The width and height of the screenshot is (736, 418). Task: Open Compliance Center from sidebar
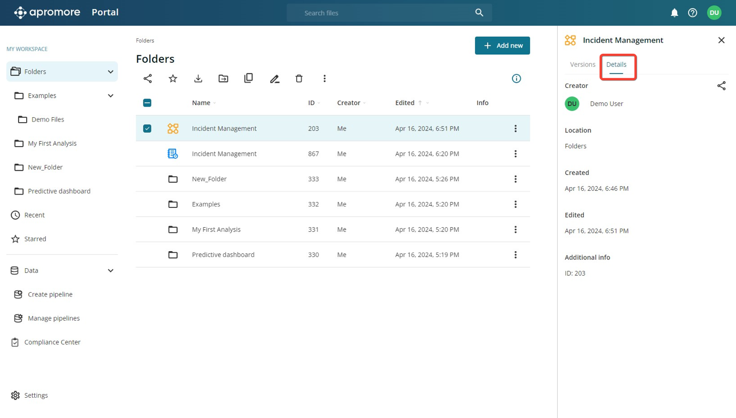[52, 342]
